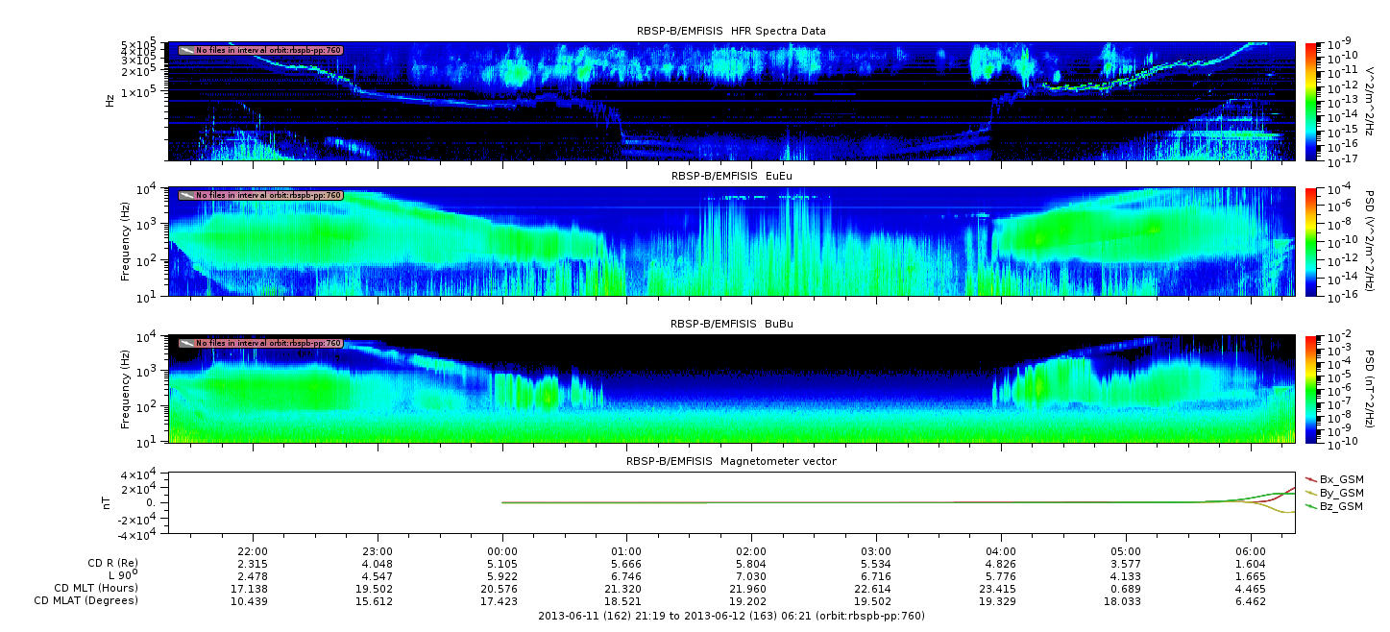The width and height of the screenshot is (1390, 632).
Task: Click the red Bx_GSM legend line marker
Action: (x=1311, y=478)
